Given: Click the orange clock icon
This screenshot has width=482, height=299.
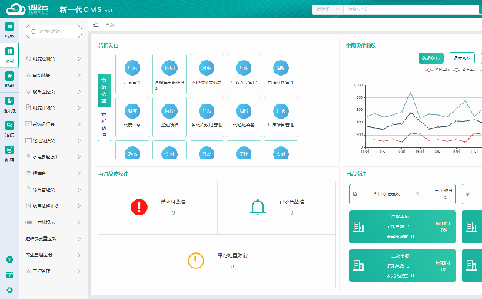Looking at the screenshot, I should click(x=196, y=261).
